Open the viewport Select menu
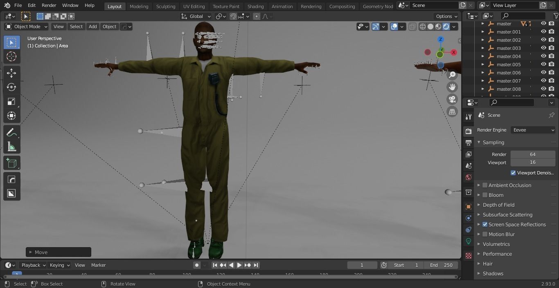Viewport: 559px width, 288px height. 76,27
